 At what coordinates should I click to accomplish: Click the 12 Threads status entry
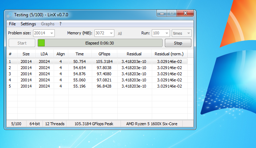(55, 124)
